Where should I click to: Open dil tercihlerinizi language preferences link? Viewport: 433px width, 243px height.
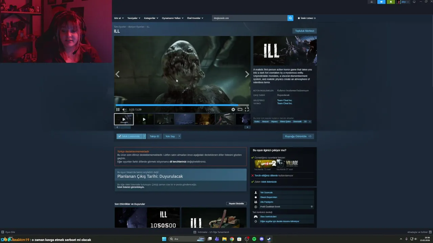coord(178,162)
